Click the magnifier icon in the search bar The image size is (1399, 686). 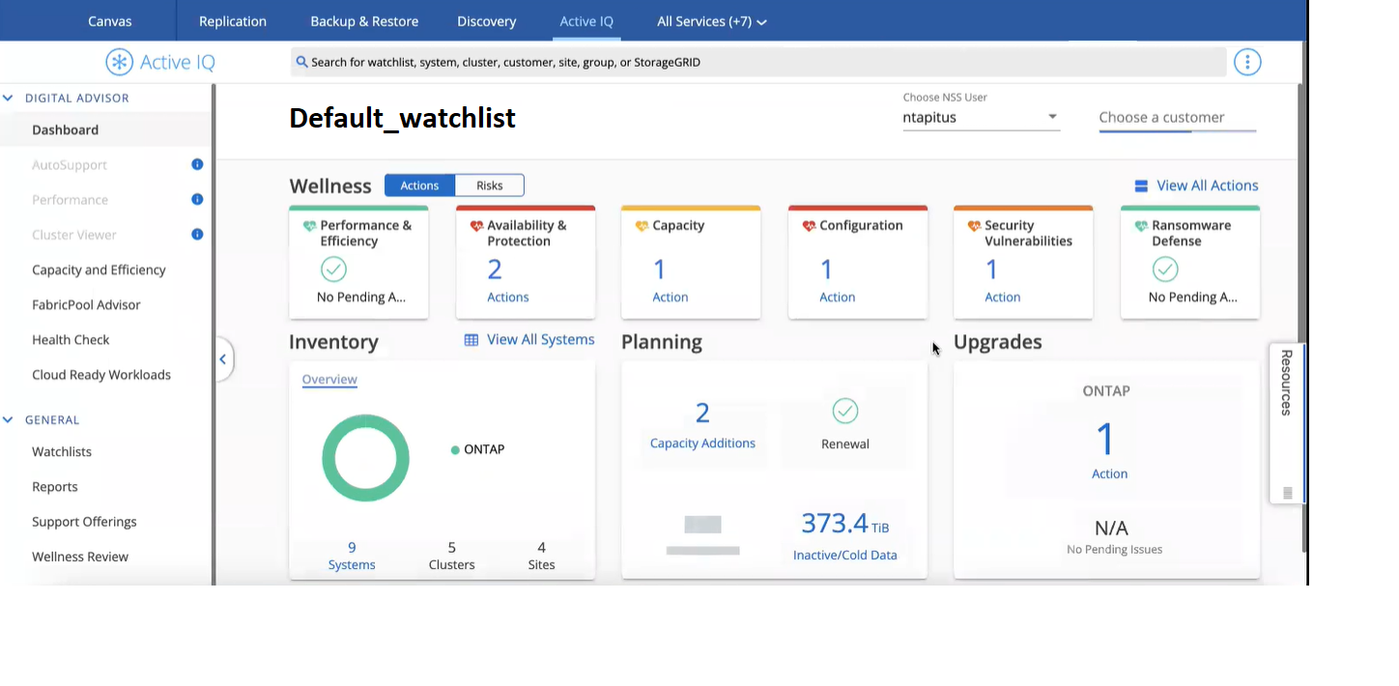300,61
